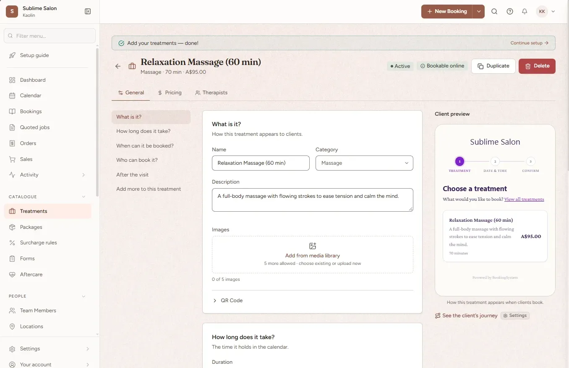Jump to 'How long does it take?' section
The width and height of the screenshot is (569, 368).
coord(151,131)
